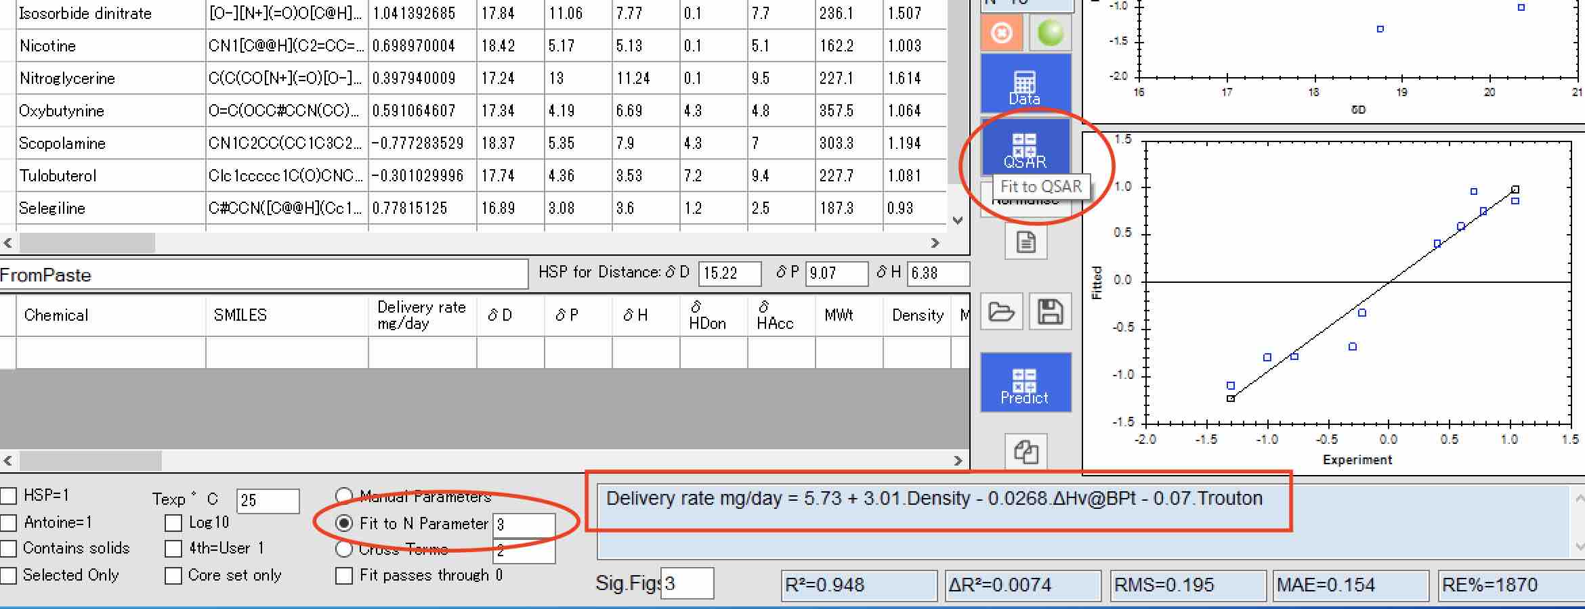1585x609 pixels.
Task: Click the green sphere icon
Action: click(x=1050, y=32)
